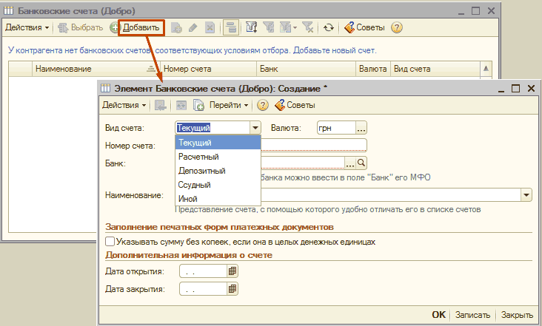Click the help icon in element dialog
The image size is (542, 326).
[262, 106]
